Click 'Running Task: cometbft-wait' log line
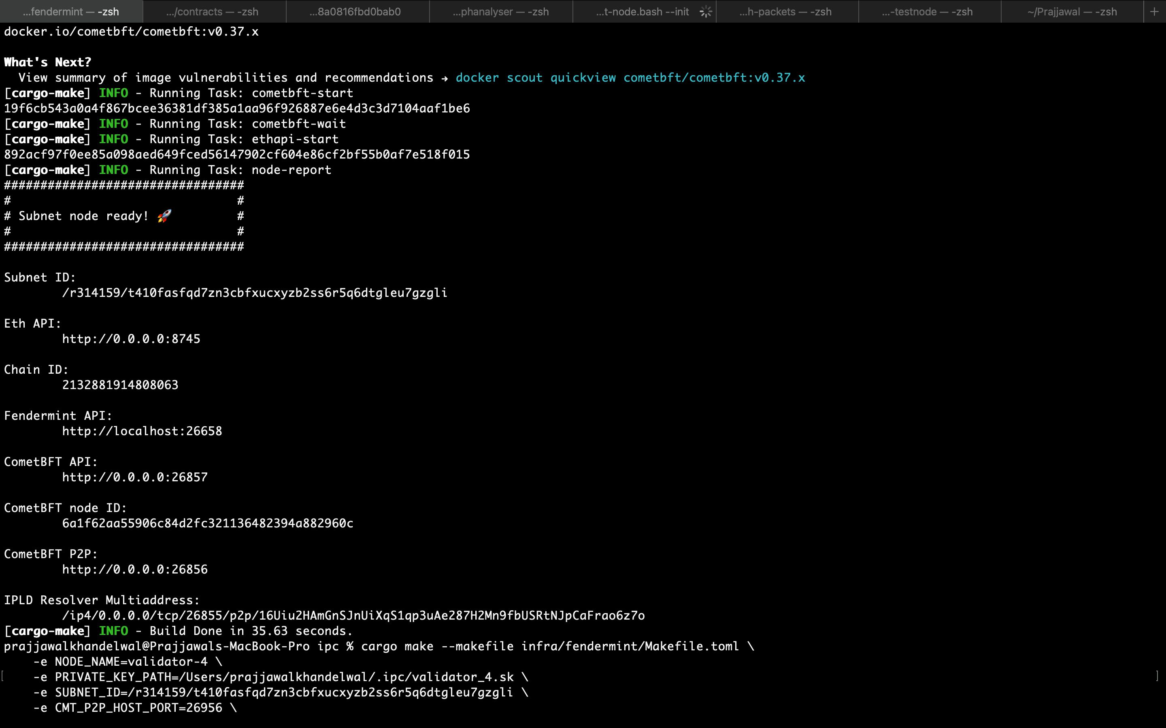This screenshot has height=728, width=1166. pos(175,124)
